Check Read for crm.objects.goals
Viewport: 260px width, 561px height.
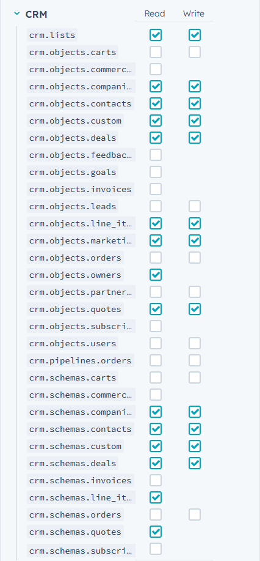click(156, 172)
